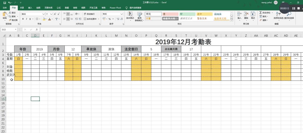Switch to the 页面布局 (Page Layout) tab
This screenshot has width=303, height=133.
point(48,8)
